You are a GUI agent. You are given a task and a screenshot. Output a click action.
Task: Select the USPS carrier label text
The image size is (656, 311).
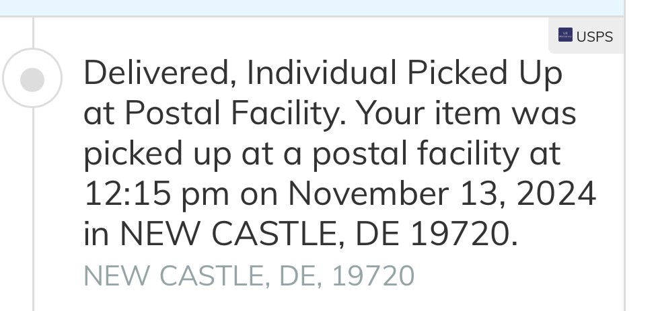pos(595,37)
